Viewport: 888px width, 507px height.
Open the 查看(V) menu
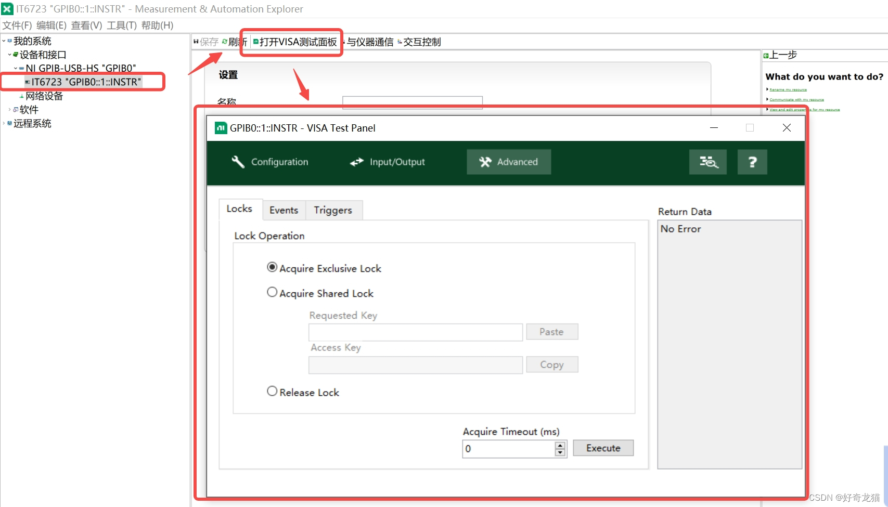point(87,25)
